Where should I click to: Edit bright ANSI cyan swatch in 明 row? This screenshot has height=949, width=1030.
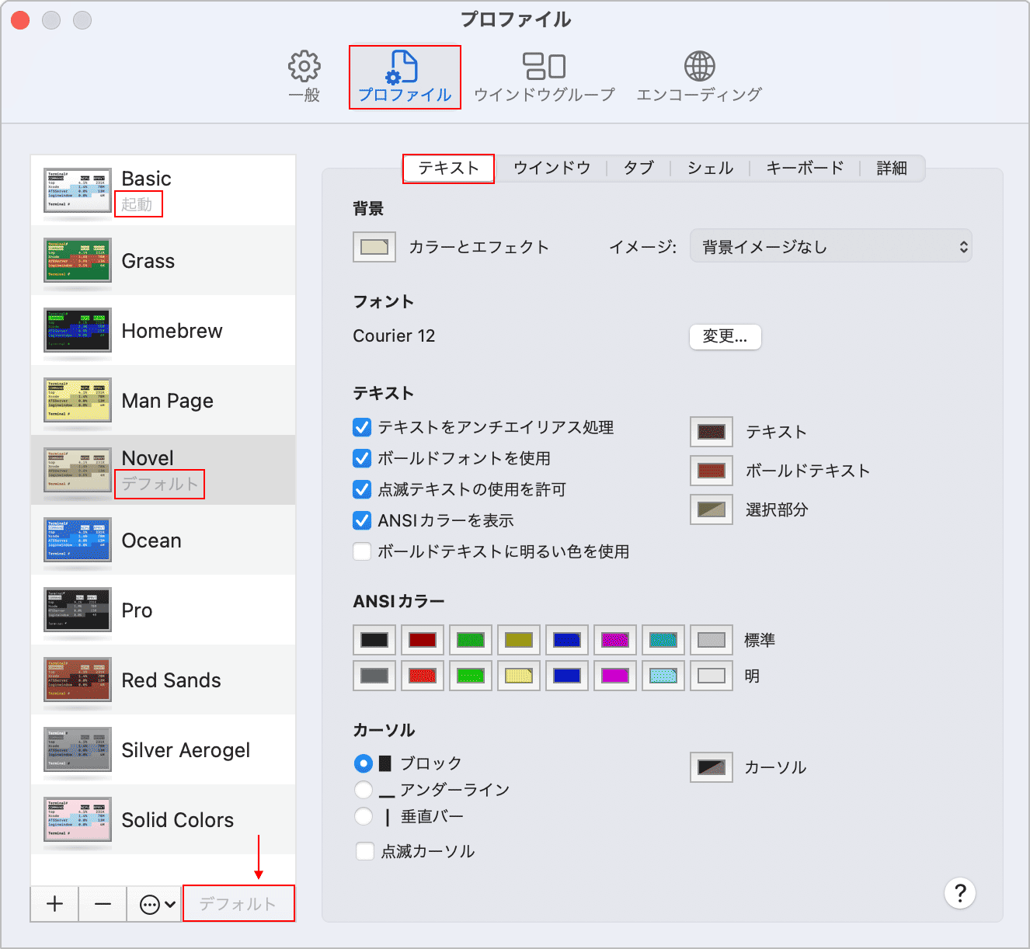(x=663, y=676)
